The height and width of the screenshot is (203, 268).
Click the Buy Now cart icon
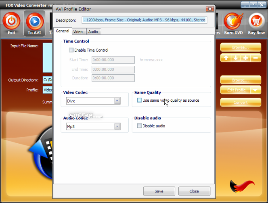pyautogui.click(x=256, y=21)
